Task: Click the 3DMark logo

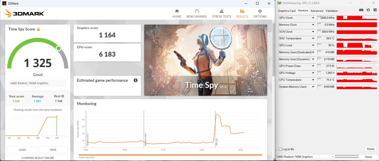Action: [x=24, y=13]
